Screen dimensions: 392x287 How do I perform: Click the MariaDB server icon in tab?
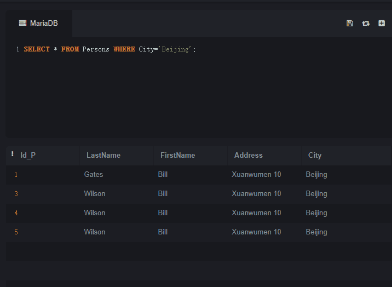point(22,23)
